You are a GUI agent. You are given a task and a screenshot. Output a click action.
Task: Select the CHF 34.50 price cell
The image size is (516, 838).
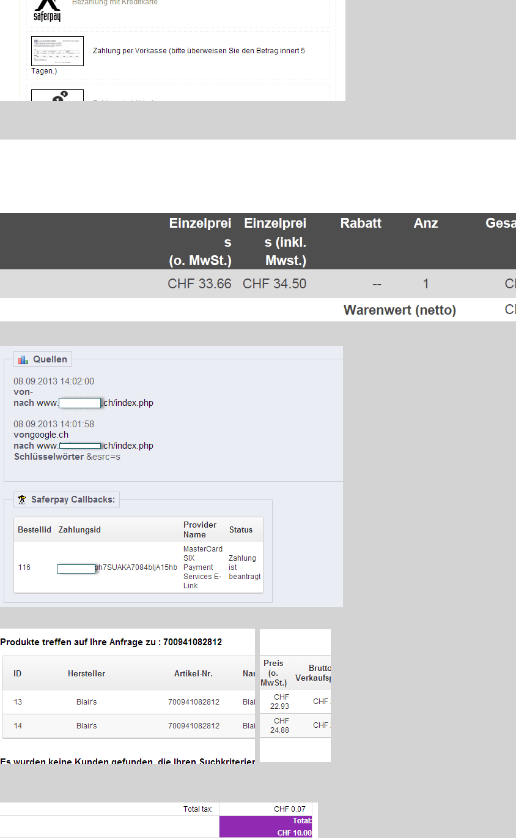tap(275, 284)
